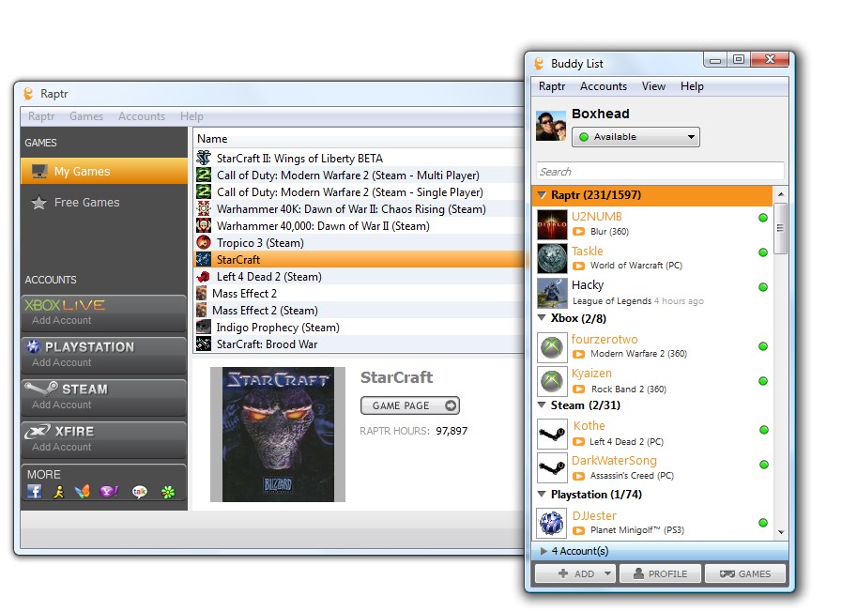Viewport: 842px width, 611px height.
Task: Collapse the Raptr friends group
Action: point(542,195)
